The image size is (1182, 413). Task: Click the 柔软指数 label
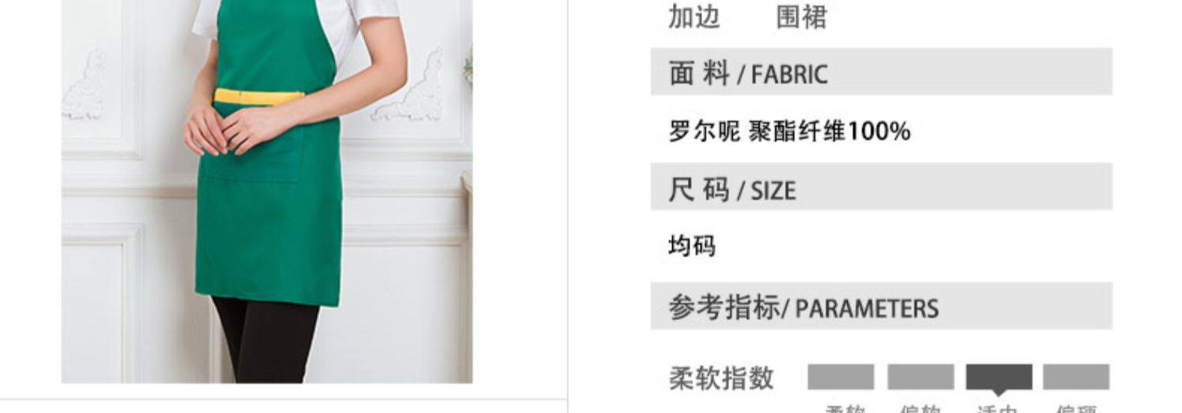721,378
